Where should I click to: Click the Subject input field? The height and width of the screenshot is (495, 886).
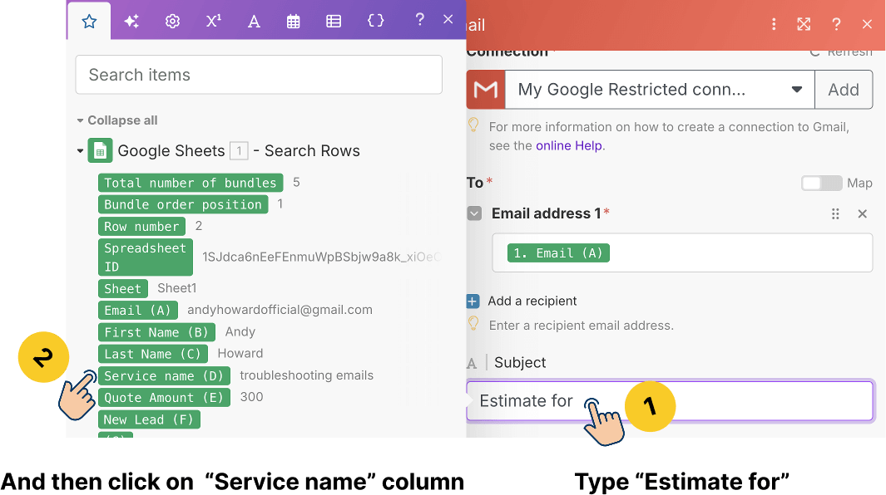coord(671,401)
